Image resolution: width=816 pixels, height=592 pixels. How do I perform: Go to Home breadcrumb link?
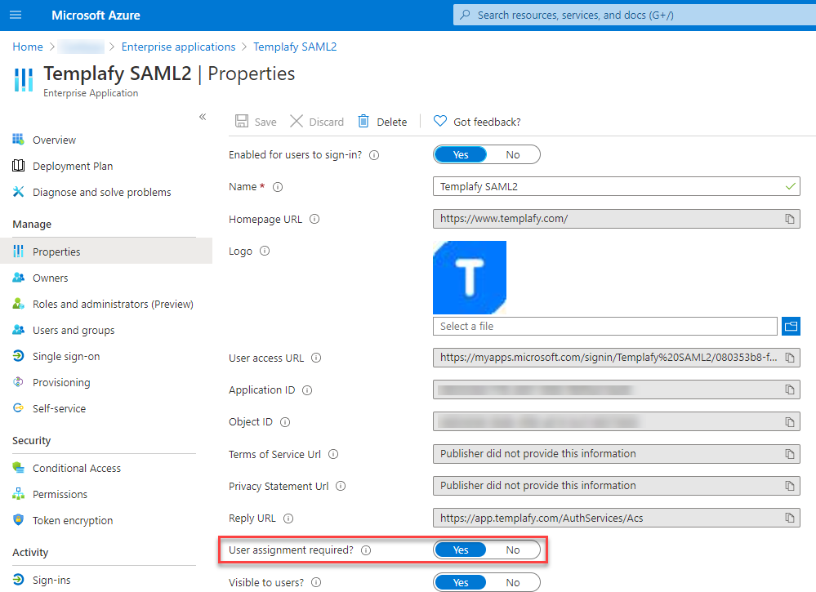(28, 47)
